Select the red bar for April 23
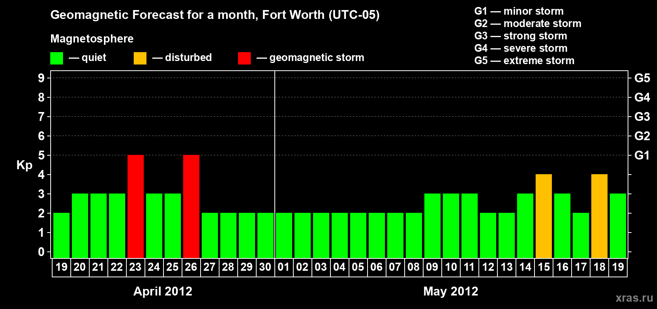The width and height of the screenshot is (657, 309). [x=136, y=207]
